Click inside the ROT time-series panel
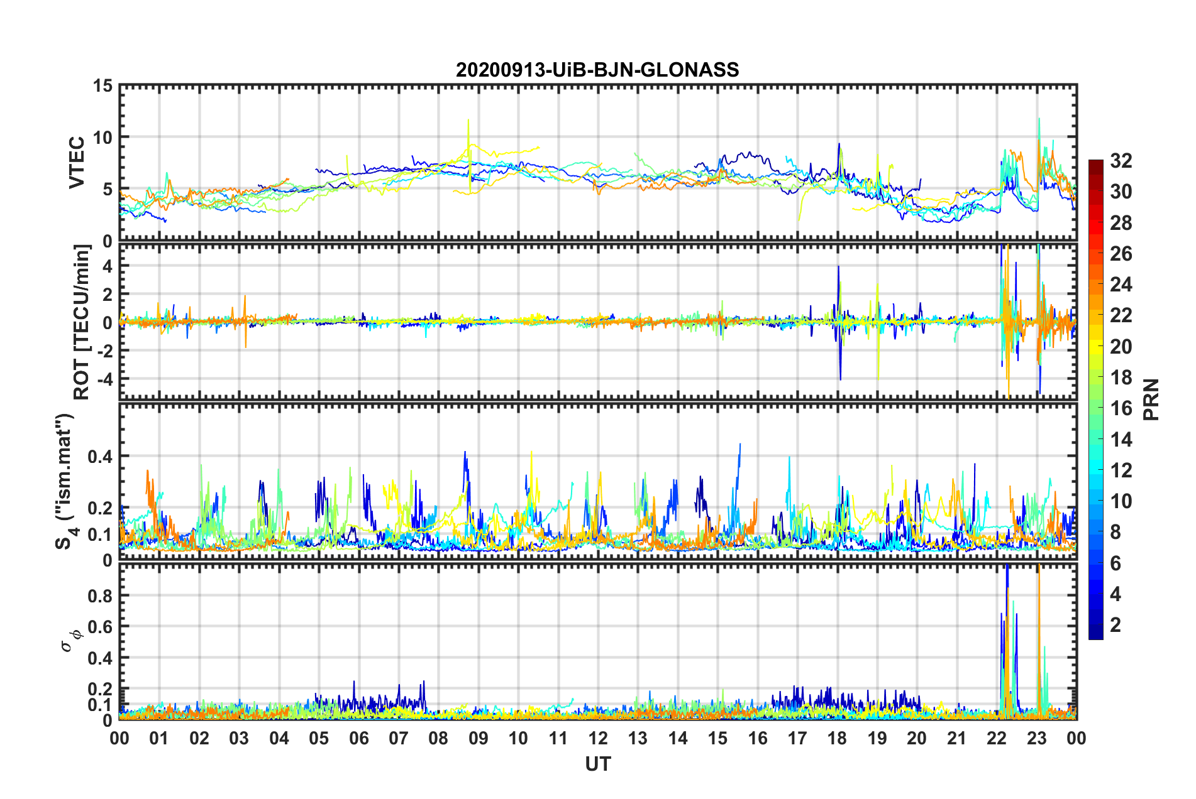 coord(598,322)
